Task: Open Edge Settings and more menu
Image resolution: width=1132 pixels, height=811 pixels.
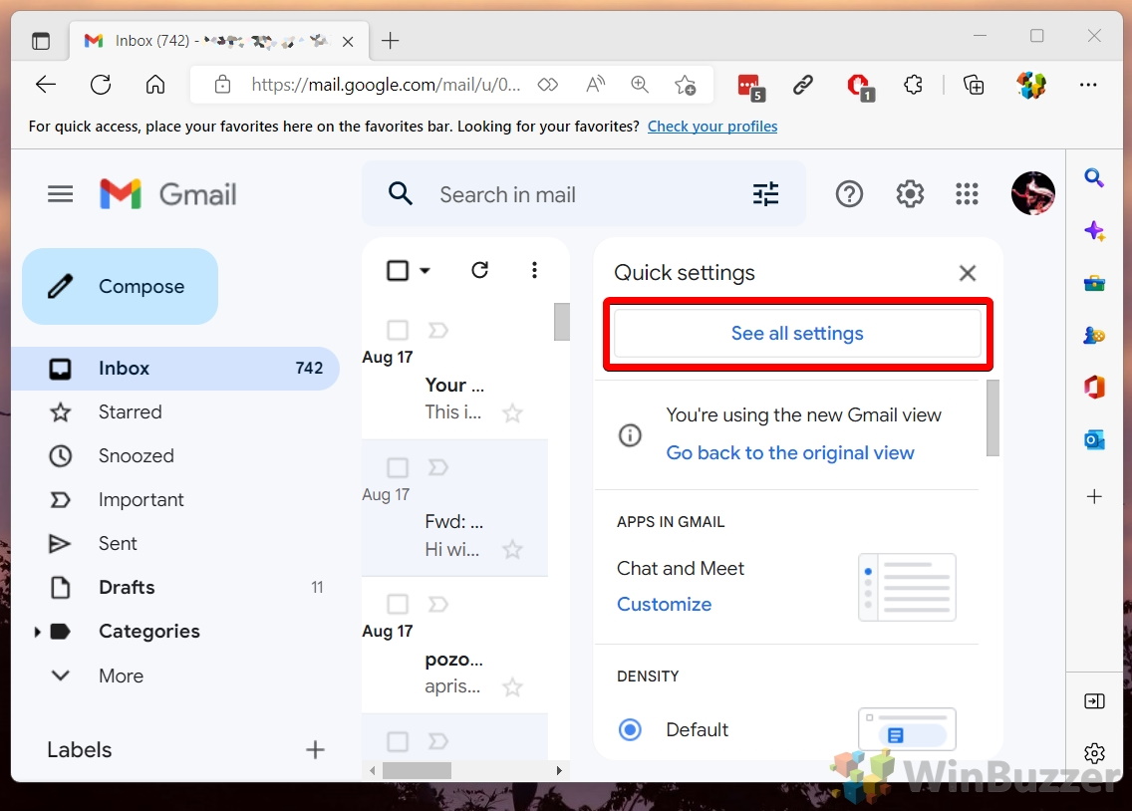Action: 1088,85
